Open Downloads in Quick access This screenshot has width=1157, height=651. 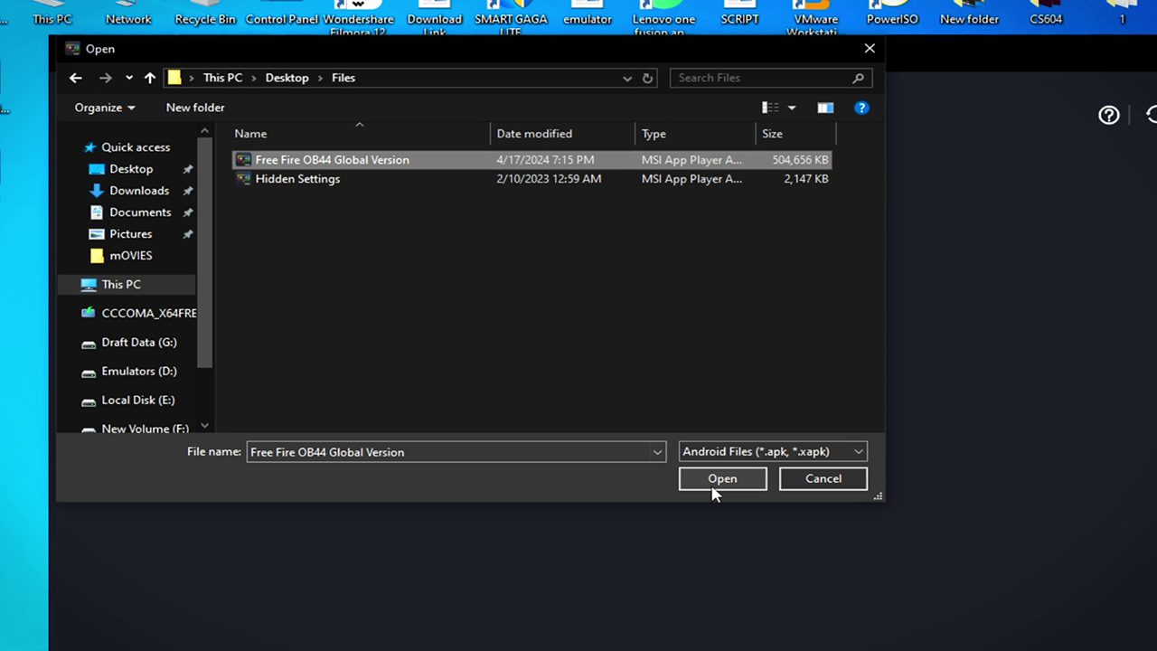pyautogui.click(x=139, y=191)
